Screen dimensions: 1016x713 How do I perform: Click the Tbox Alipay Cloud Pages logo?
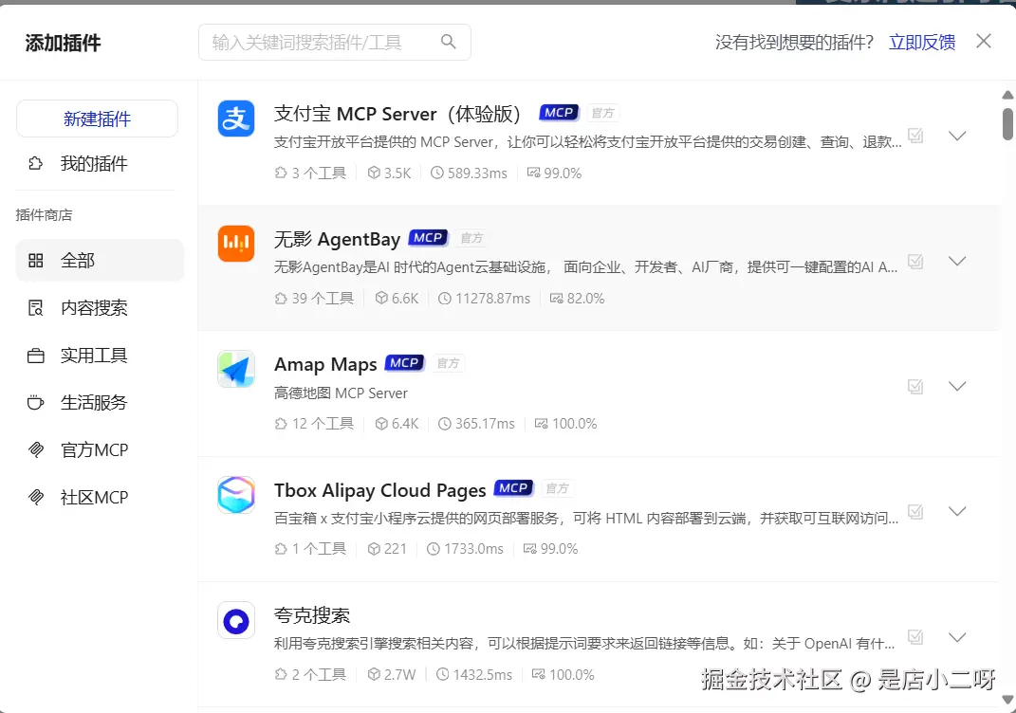tap(236, 495)
